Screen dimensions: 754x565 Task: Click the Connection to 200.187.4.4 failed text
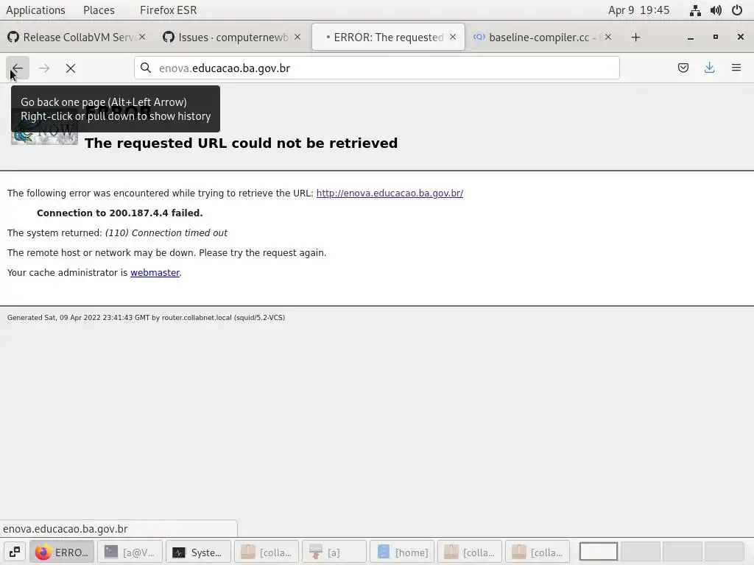120,213
